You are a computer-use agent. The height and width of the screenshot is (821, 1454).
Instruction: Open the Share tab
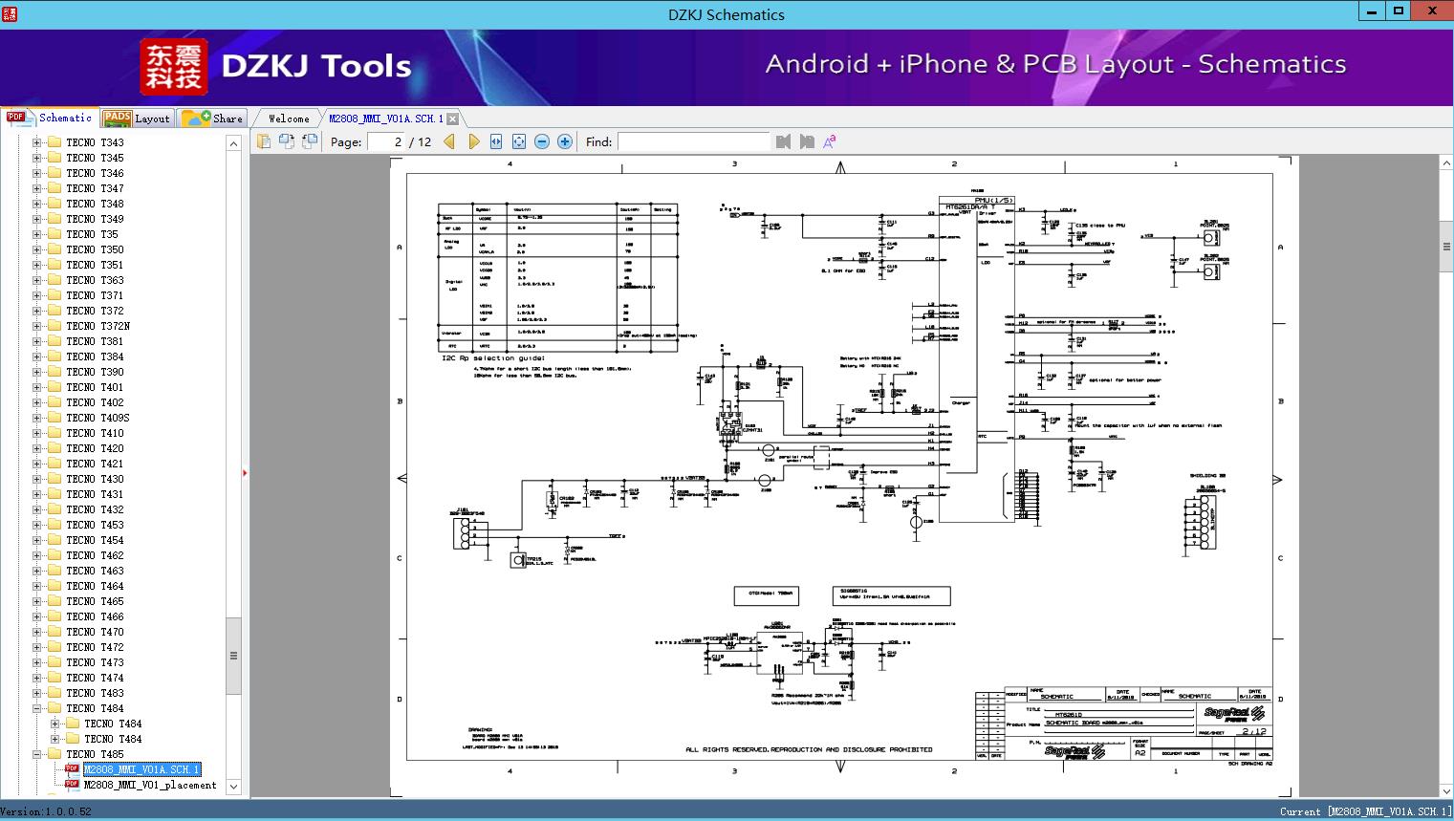(x=213, y=118)
